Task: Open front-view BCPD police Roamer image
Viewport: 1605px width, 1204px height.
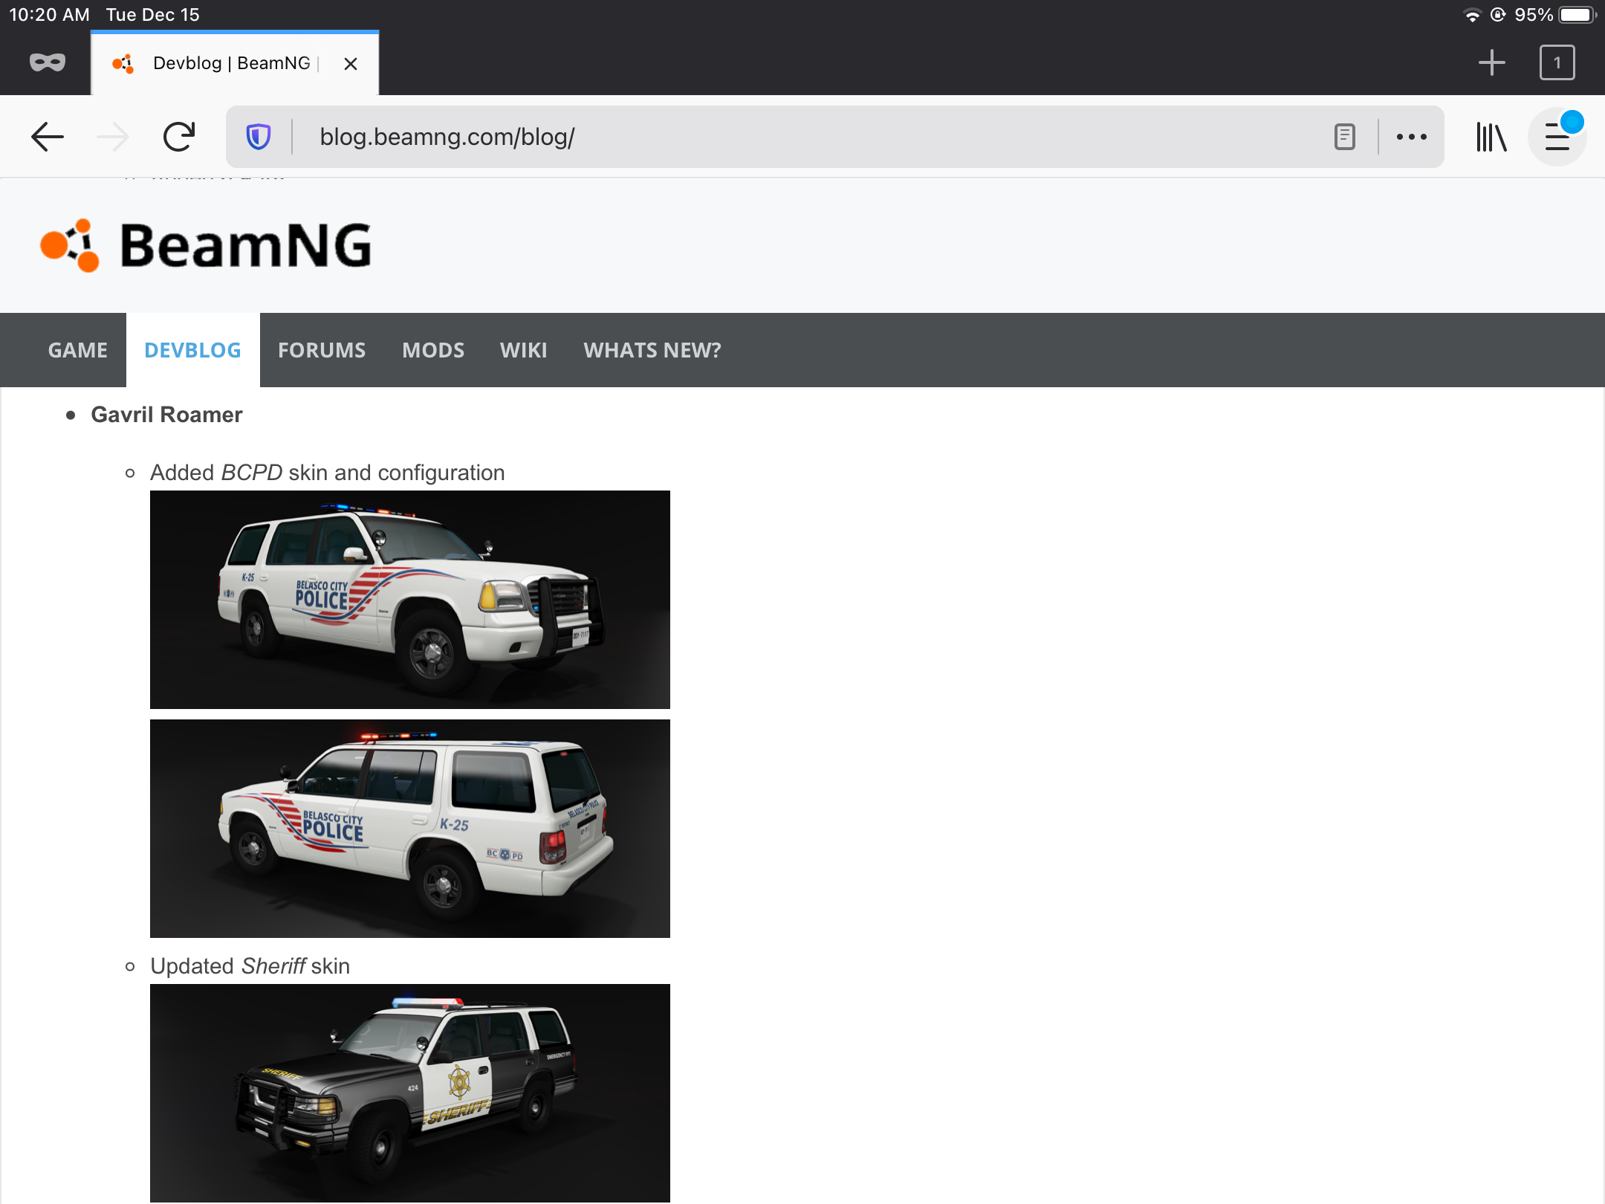Action: click(410, 600)
